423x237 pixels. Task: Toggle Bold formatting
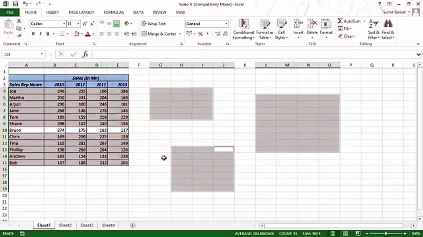(x=33, y=34)
